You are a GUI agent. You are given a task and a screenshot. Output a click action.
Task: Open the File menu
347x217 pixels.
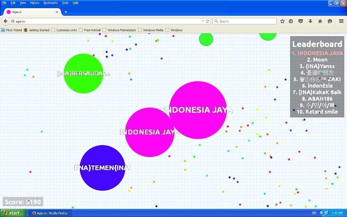click(4, 3)
